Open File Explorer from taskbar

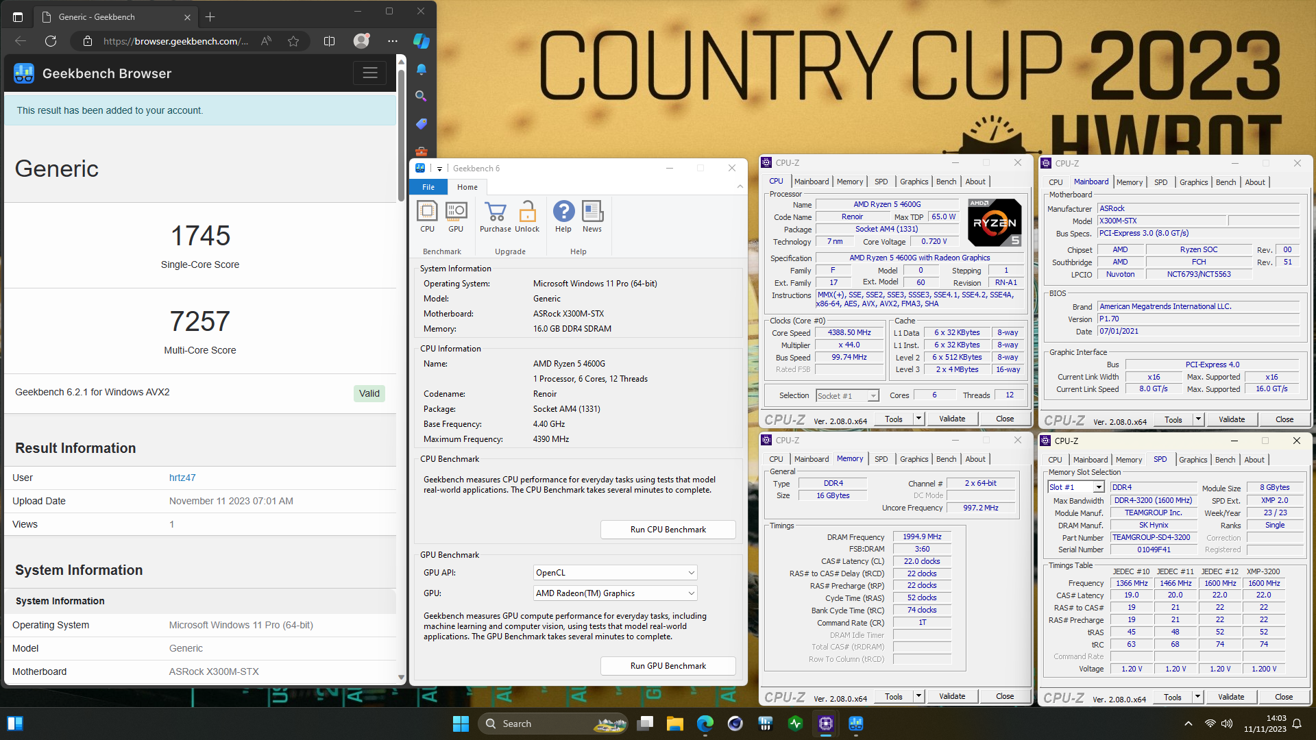674,724
